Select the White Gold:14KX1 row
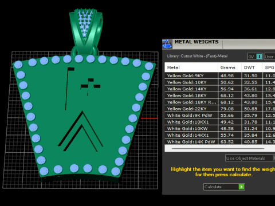Image resolution: width=275 pixels, height=206 pixels. (220, 135)
